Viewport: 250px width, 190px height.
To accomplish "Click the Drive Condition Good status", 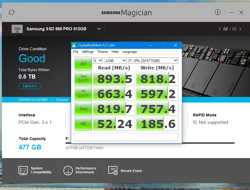I will coord(32,58).
